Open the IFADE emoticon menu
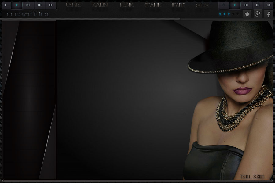Screen dimensions: 275x183 click(x=178, y=5)
